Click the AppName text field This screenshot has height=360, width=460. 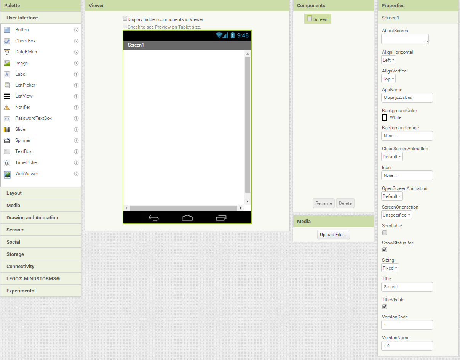click(x=407, y=98)
